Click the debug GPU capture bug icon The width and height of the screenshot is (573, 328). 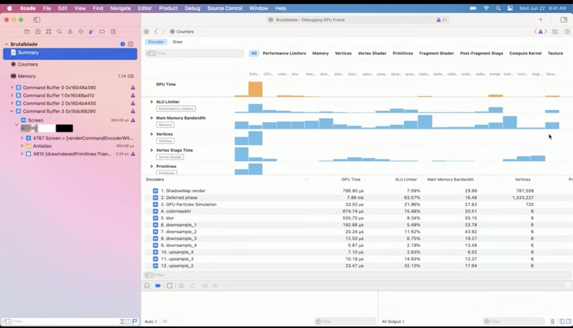pos(181,286)
